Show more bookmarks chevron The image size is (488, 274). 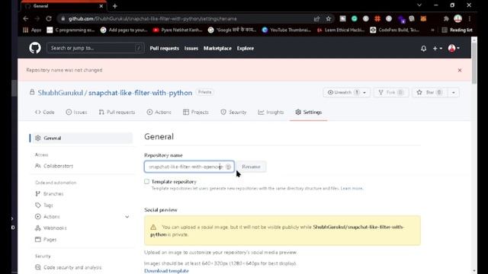[432, 30]
